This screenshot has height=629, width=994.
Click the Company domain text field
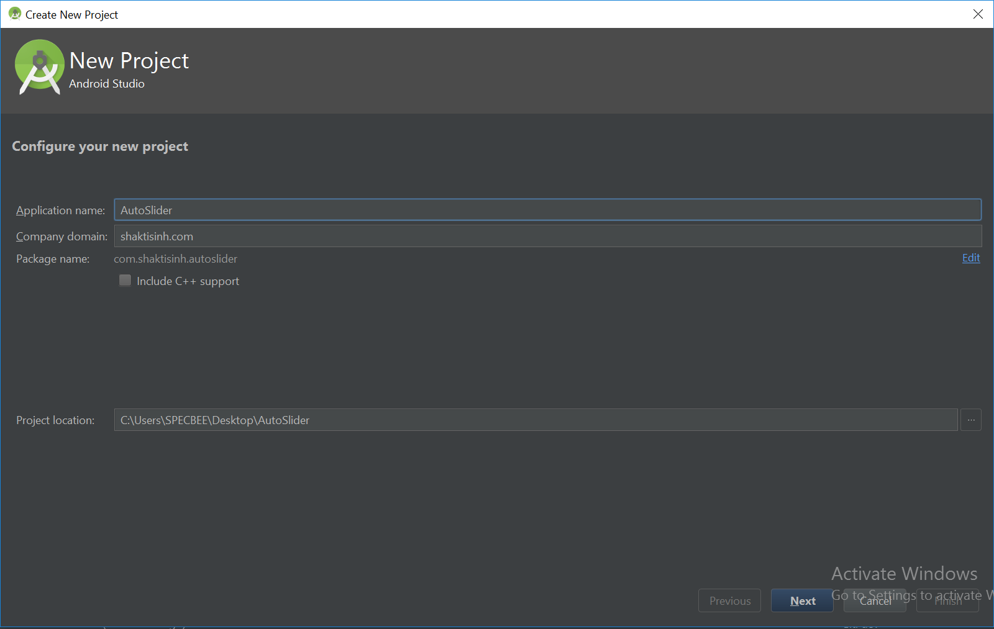(x=547, y=236)
